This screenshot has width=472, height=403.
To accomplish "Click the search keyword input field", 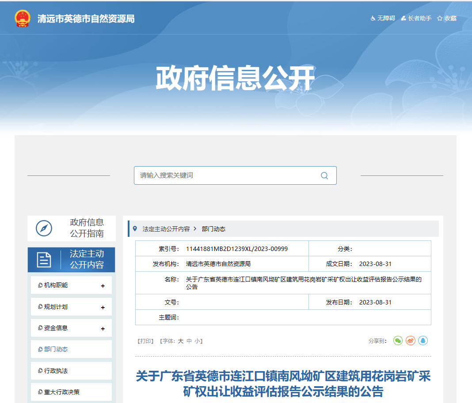I will [225, 175].
